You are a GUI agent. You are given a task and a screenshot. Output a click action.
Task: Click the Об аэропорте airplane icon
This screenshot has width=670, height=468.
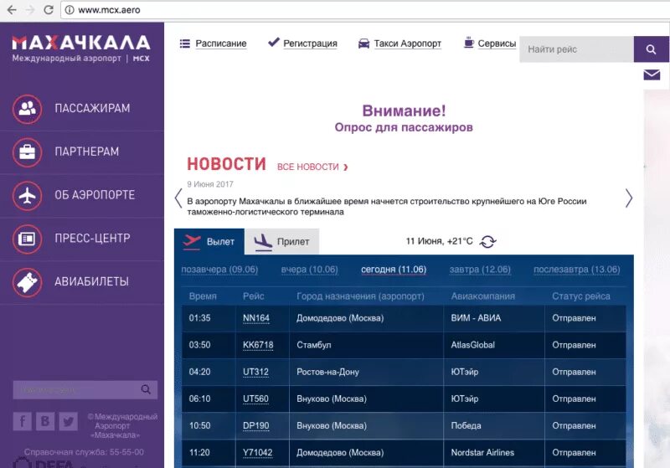[28, 196]
